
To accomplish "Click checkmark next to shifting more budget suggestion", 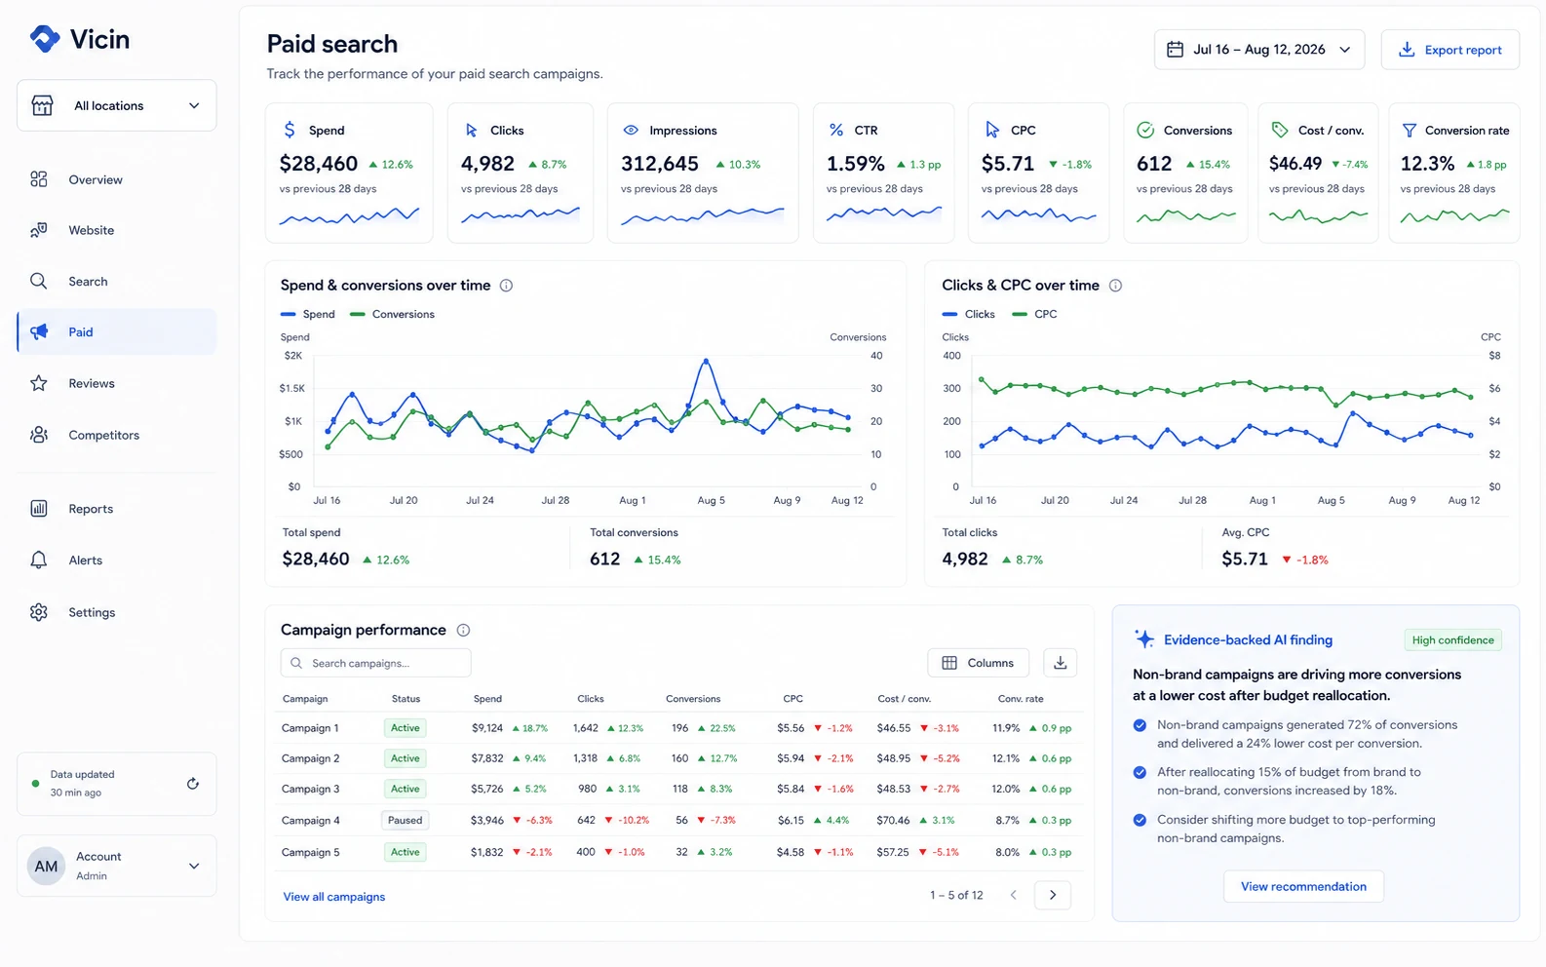I will pyautogui.click(x=1140, y=820).
